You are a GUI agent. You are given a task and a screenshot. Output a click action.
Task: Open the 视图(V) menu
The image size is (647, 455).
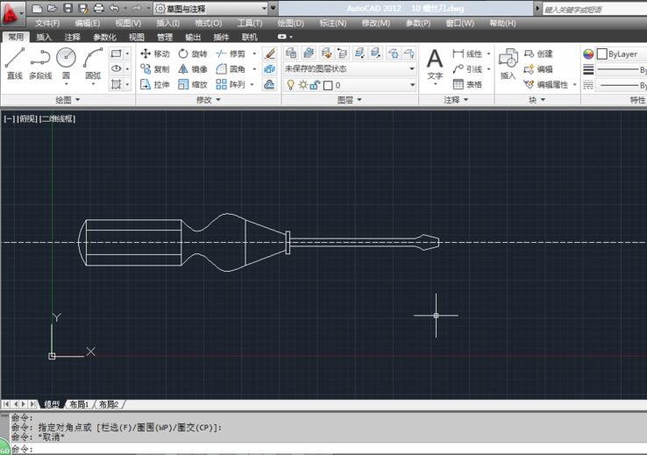point(128,23)
